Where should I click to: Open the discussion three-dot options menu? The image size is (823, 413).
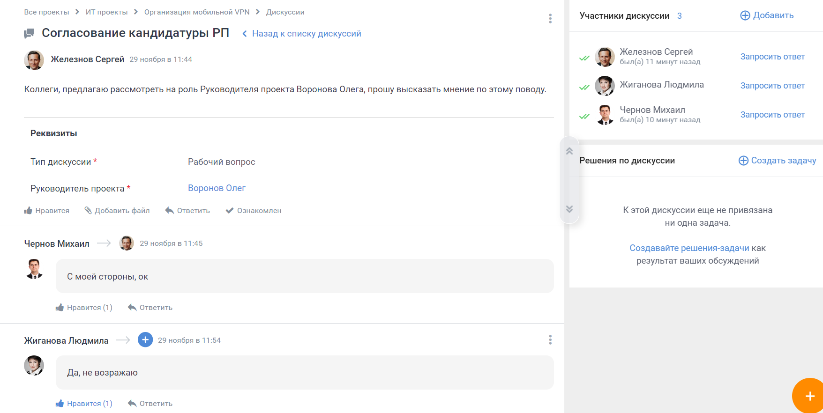(x=550, y=18)
